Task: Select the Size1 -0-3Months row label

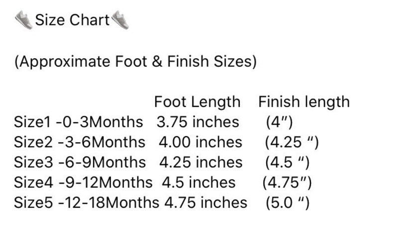Action: pos(78,122)
